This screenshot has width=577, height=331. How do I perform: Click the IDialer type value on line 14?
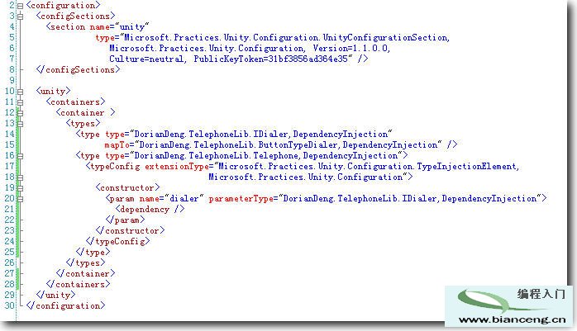click(x=261, y=134)
